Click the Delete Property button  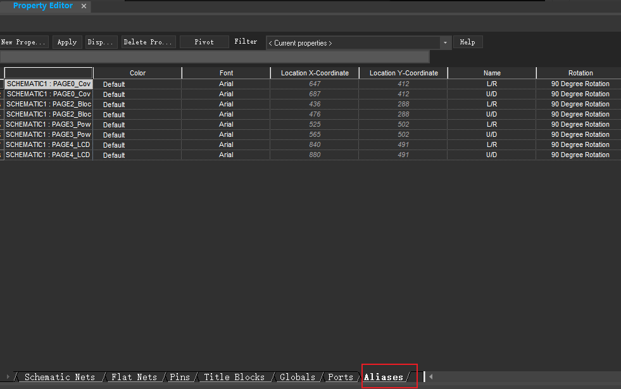coord(148,42)
